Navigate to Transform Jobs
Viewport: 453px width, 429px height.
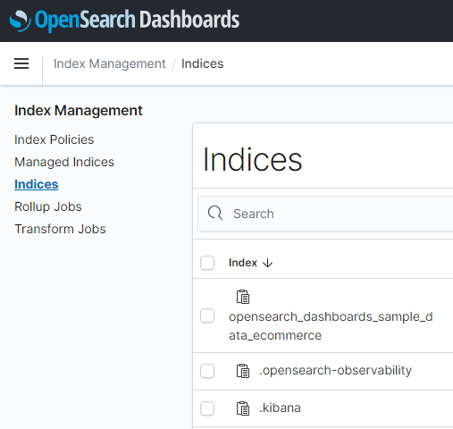[60, 229]
